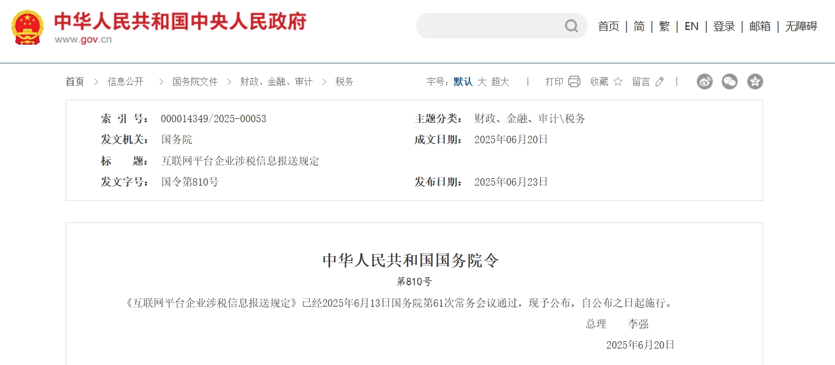Screen dimensions: 835x365
Task: Open the 税务 breadcrumb link
Action: 343,81
